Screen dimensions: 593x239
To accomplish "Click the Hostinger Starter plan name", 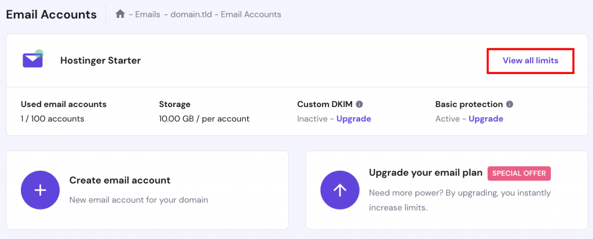I will 100,60.
